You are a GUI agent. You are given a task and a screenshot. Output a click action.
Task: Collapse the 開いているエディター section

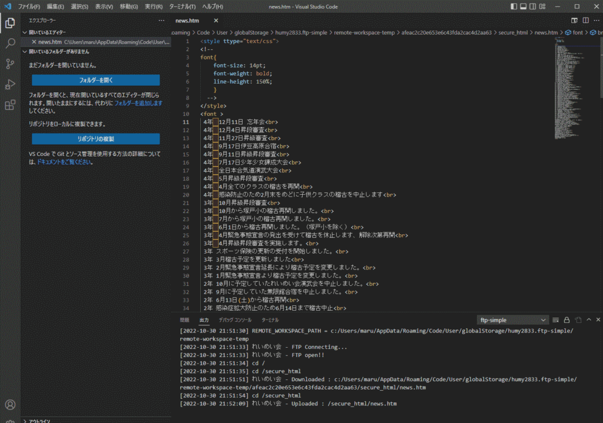(47, 32)
